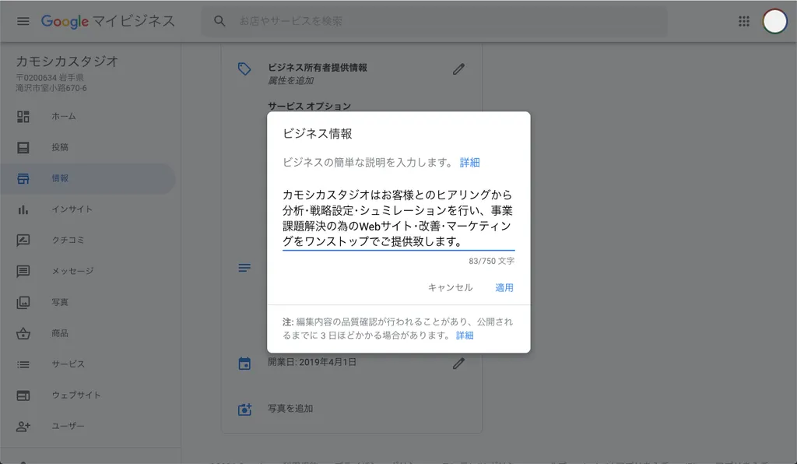Open インサイト in the sidebar
The image size is (797, 464).
click(87, 209)
